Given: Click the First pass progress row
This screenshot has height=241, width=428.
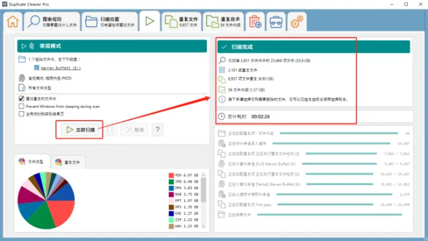Looking at the screenshot, I should [x=313, y=205].
